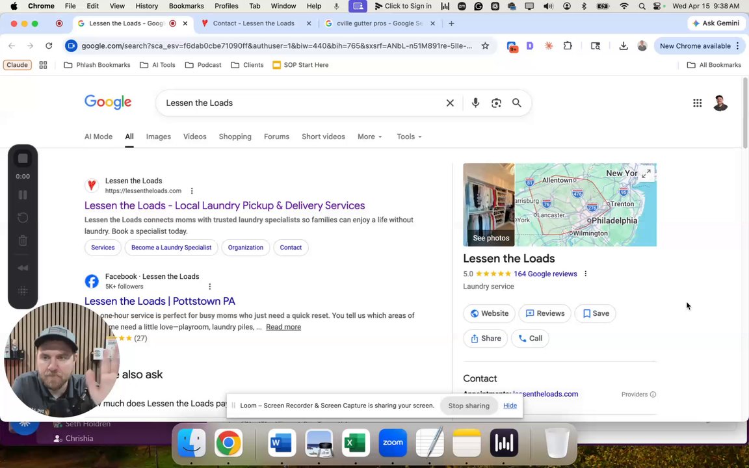Viewport: 749px width, 468px height.
Task: Open the Google apps grid
Action: pos(698,103)
